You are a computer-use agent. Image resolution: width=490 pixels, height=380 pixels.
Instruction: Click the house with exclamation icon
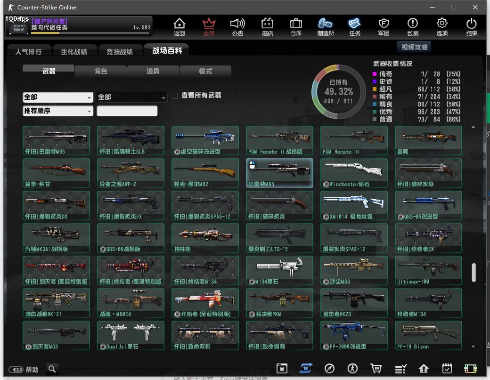(424, 369)
